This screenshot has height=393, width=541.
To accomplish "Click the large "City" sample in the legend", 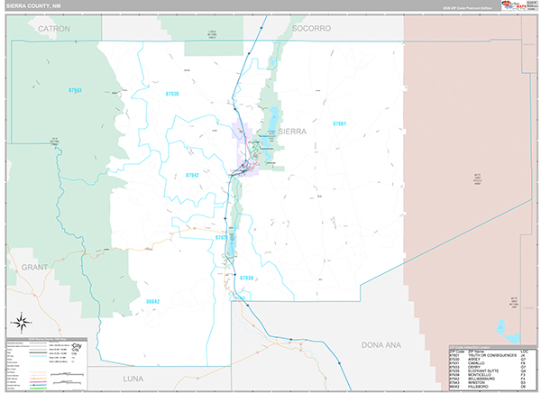I will click(77, 346).
